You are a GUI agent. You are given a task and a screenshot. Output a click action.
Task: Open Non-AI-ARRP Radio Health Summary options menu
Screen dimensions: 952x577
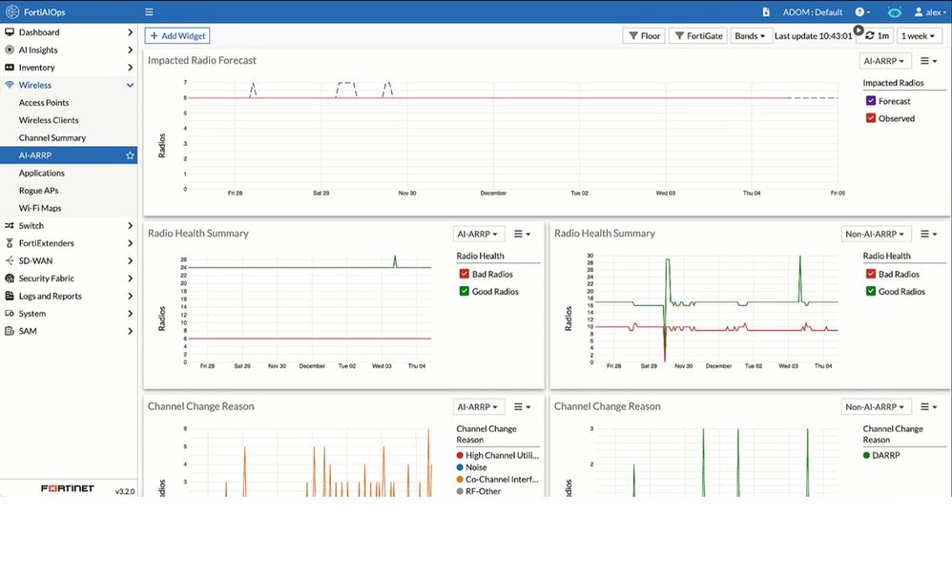(x=928, y=234)
